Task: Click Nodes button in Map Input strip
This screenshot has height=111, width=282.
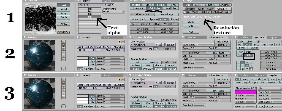Action: point(170,45)
